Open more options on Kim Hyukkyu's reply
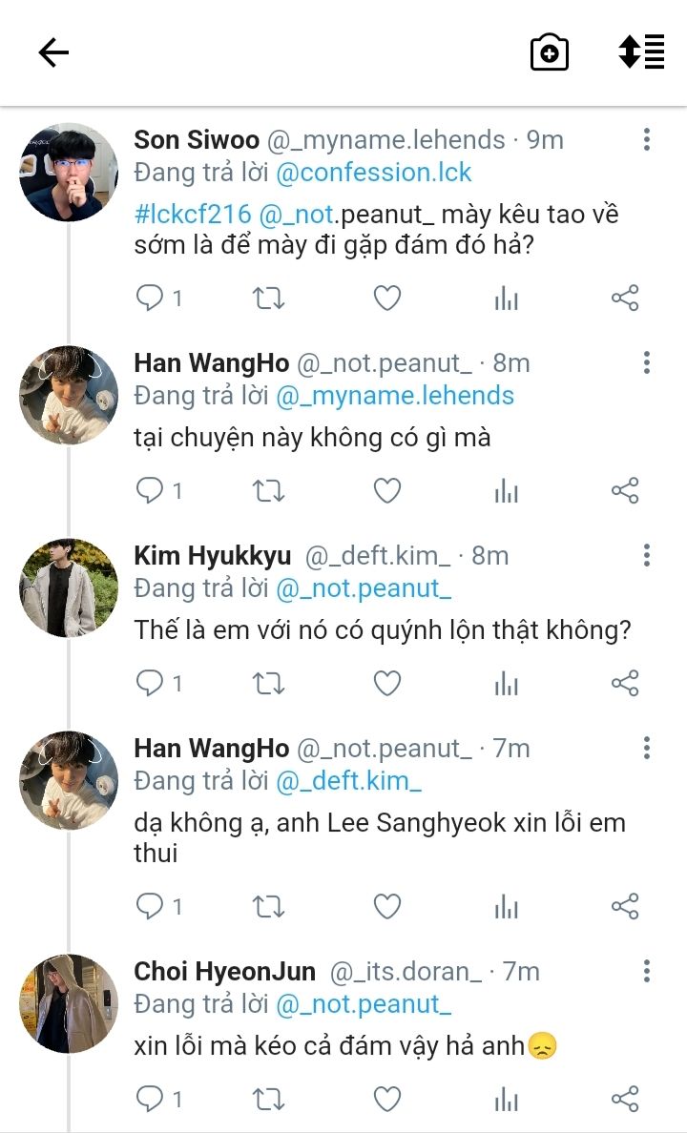The height and width of the screenshot is (1133, 687). coord(647,556)
